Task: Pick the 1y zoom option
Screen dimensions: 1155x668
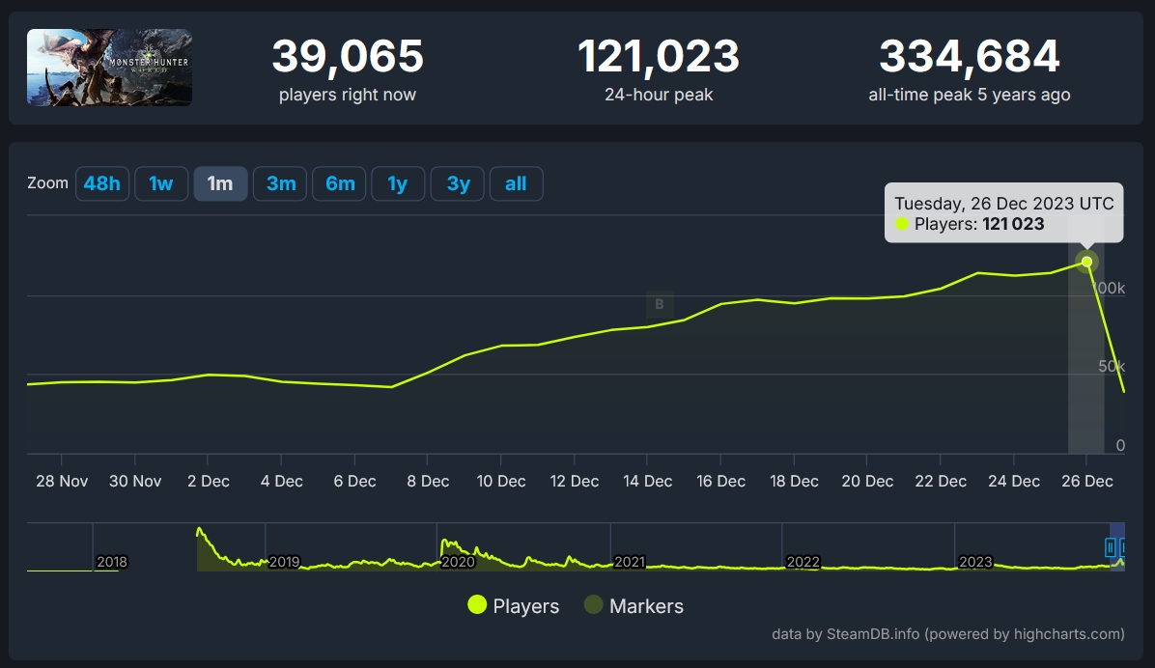Action: 398,183
